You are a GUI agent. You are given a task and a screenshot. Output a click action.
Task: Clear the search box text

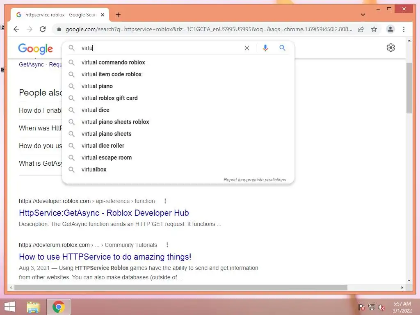247,48
